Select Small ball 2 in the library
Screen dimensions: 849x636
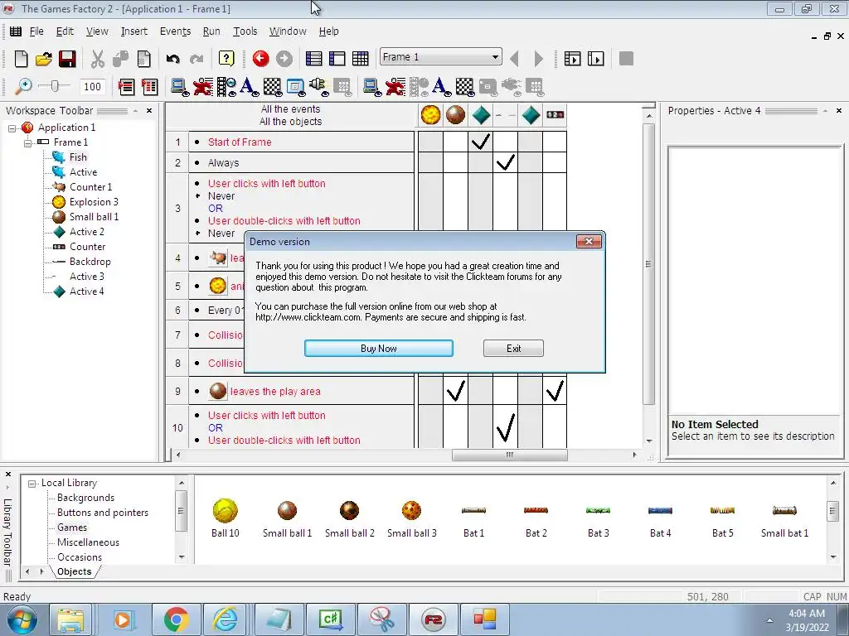point(349,518)
